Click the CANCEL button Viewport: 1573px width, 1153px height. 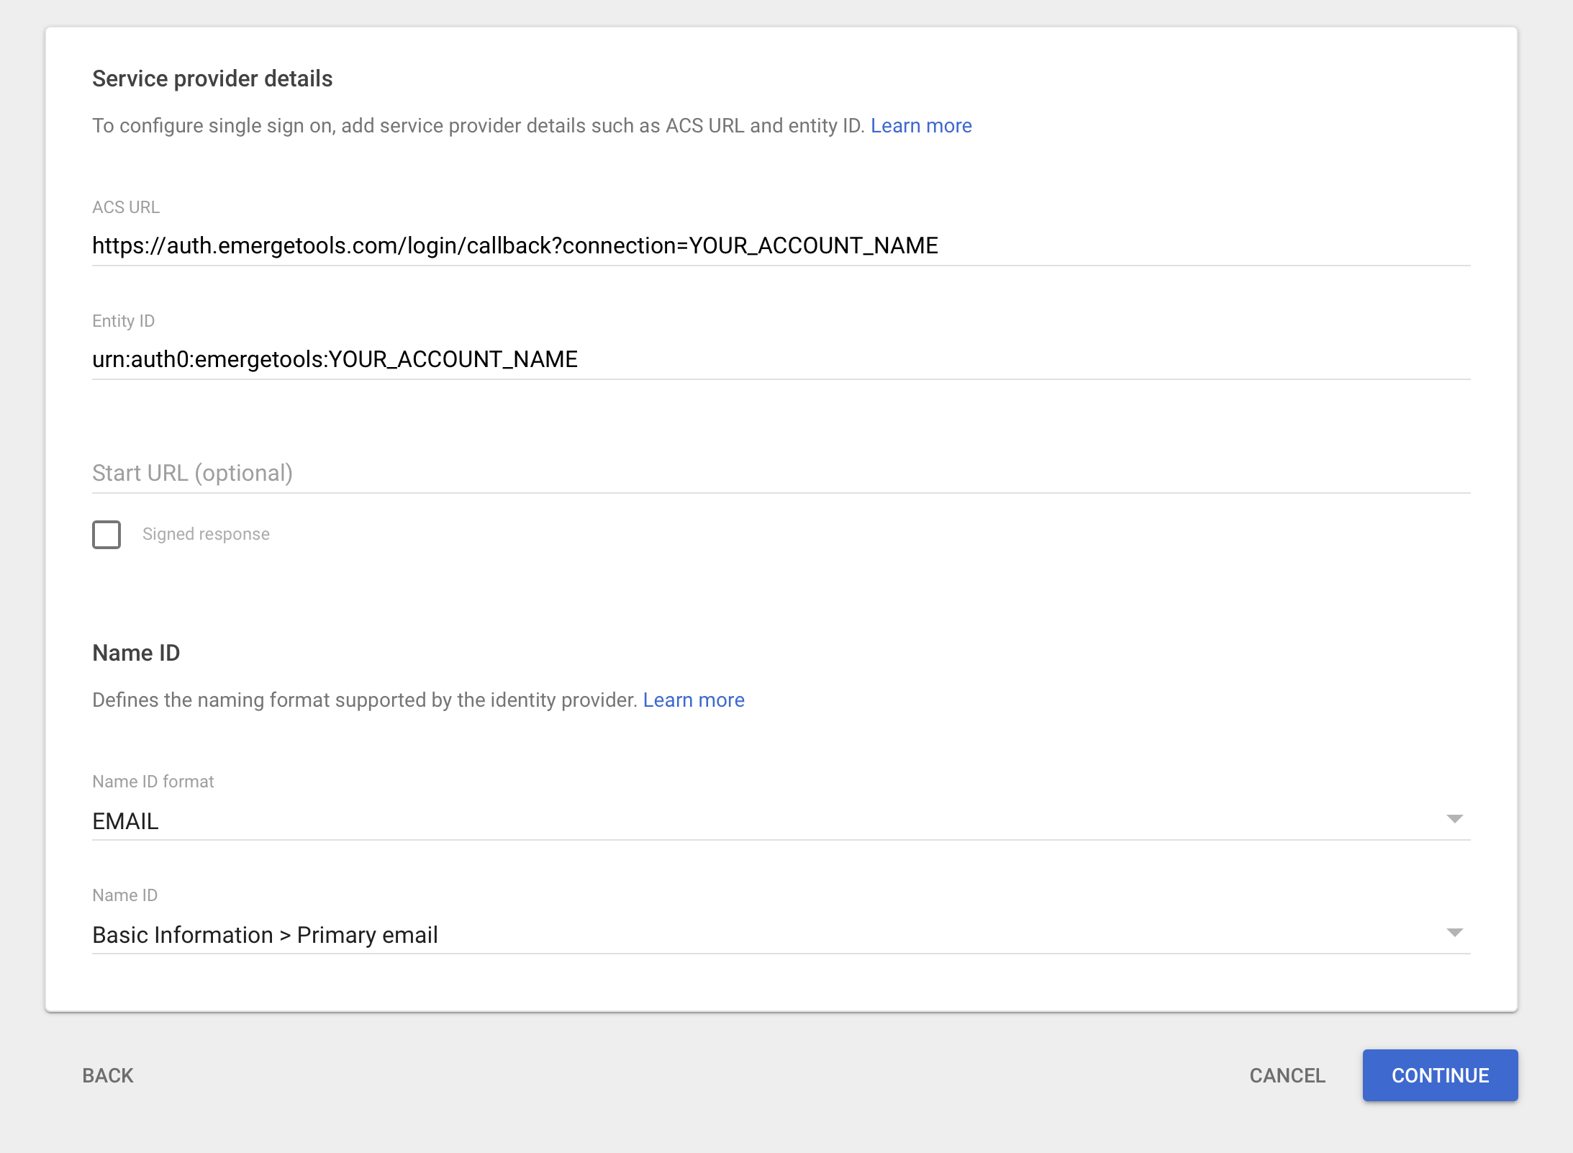pos(1287,1075)
